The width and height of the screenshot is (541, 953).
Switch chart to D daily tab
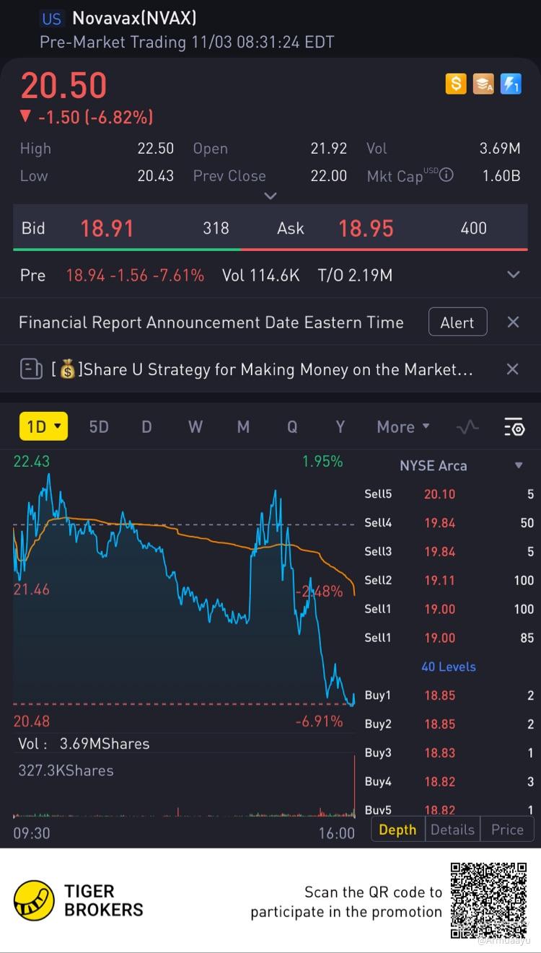pos(146,426)
